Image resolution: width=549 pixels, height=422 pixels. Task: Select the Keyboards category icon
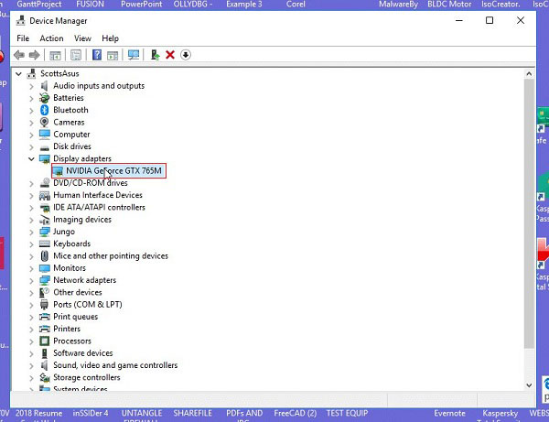click(x=44, y=243)
